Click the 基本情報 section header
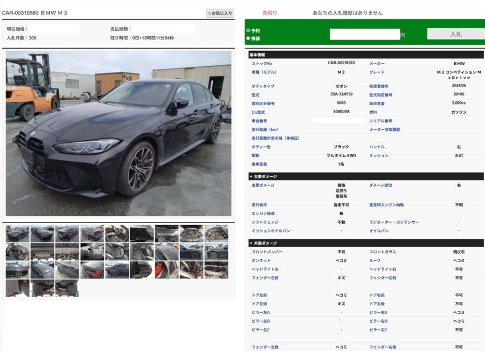This screenshot has width=485, height=351. [258, 55]
